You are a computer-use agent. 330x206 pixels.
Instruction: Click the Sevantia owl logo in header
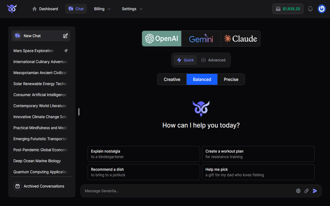pyautogui.click(x=12, y=9)
